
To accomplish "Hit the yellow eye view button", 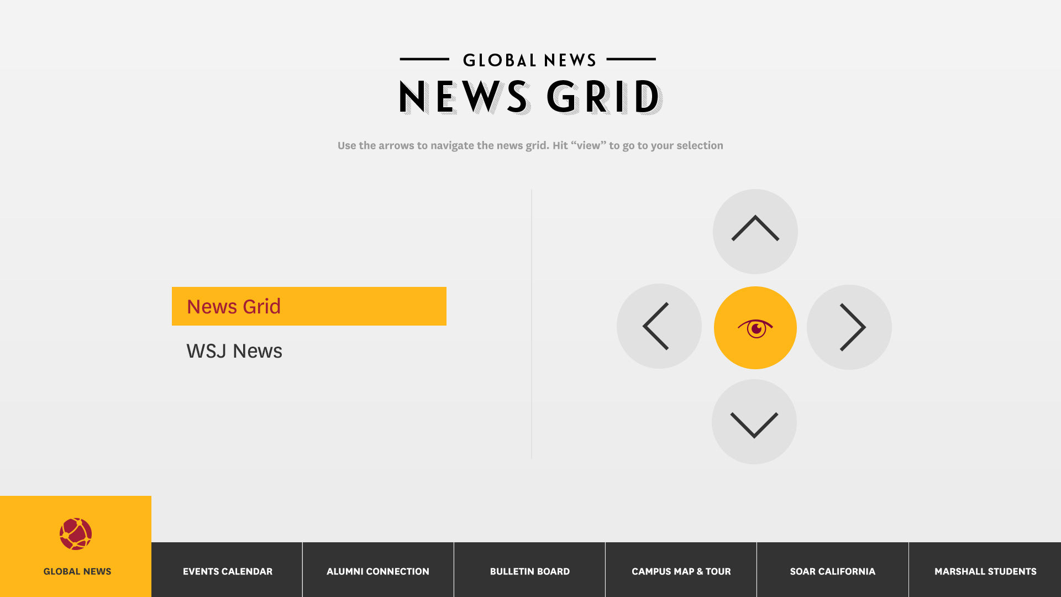I will point(755,328).
